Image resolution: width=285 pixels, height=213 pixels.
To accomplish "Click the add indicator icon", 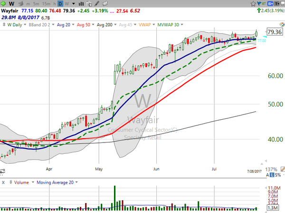I will [89, 3].
